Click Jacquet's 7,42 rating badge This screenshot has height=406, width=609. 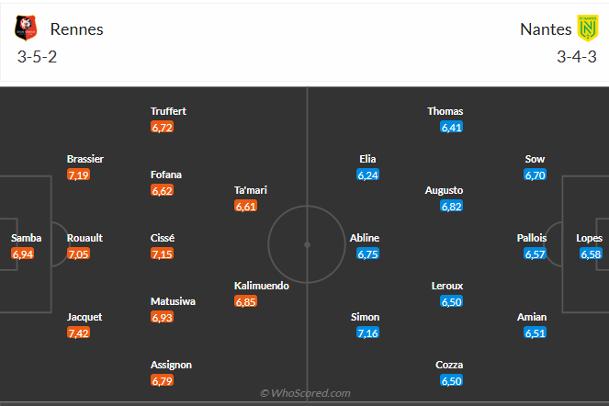78,333
